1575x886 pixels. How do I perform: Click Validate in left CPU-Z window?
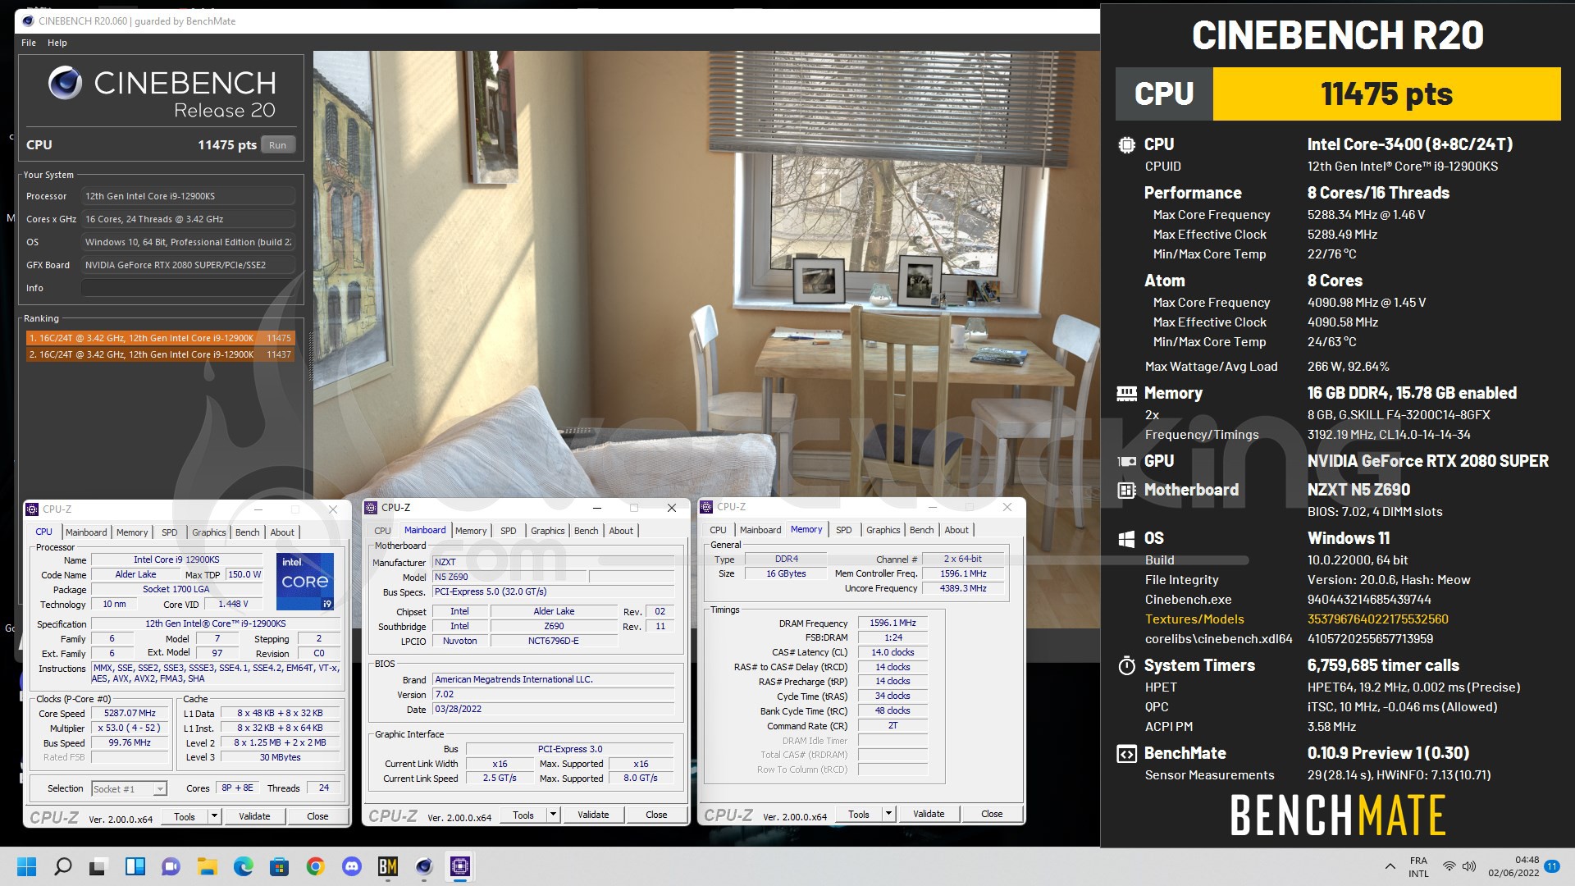[254, 816]
